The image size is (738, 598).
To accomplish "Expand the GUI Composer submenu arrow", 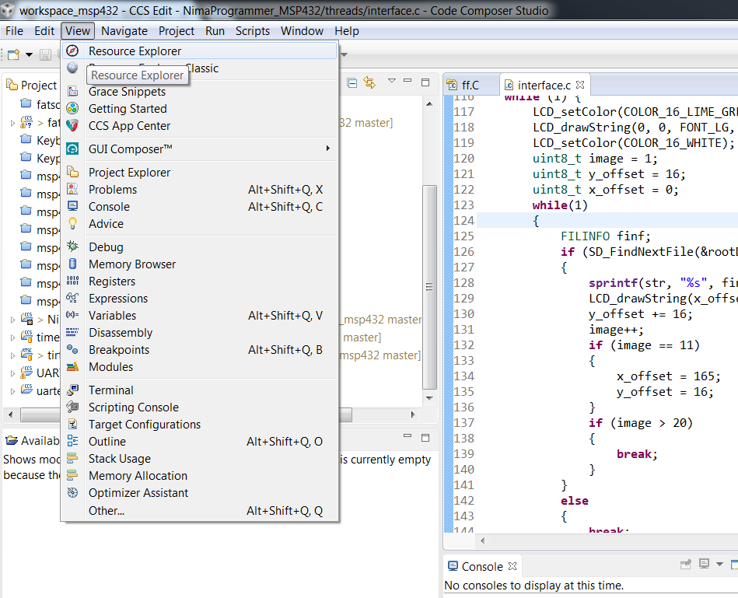I will 327,149.
